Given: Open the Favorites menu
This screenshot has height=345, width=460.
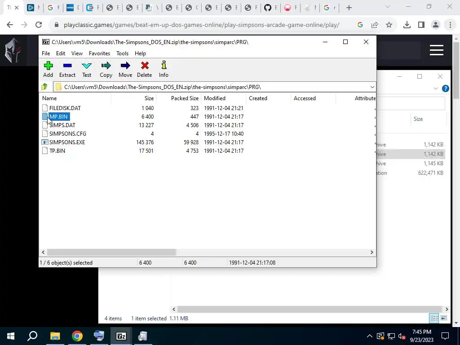Looking at the screenshot, I should point(99,53).
